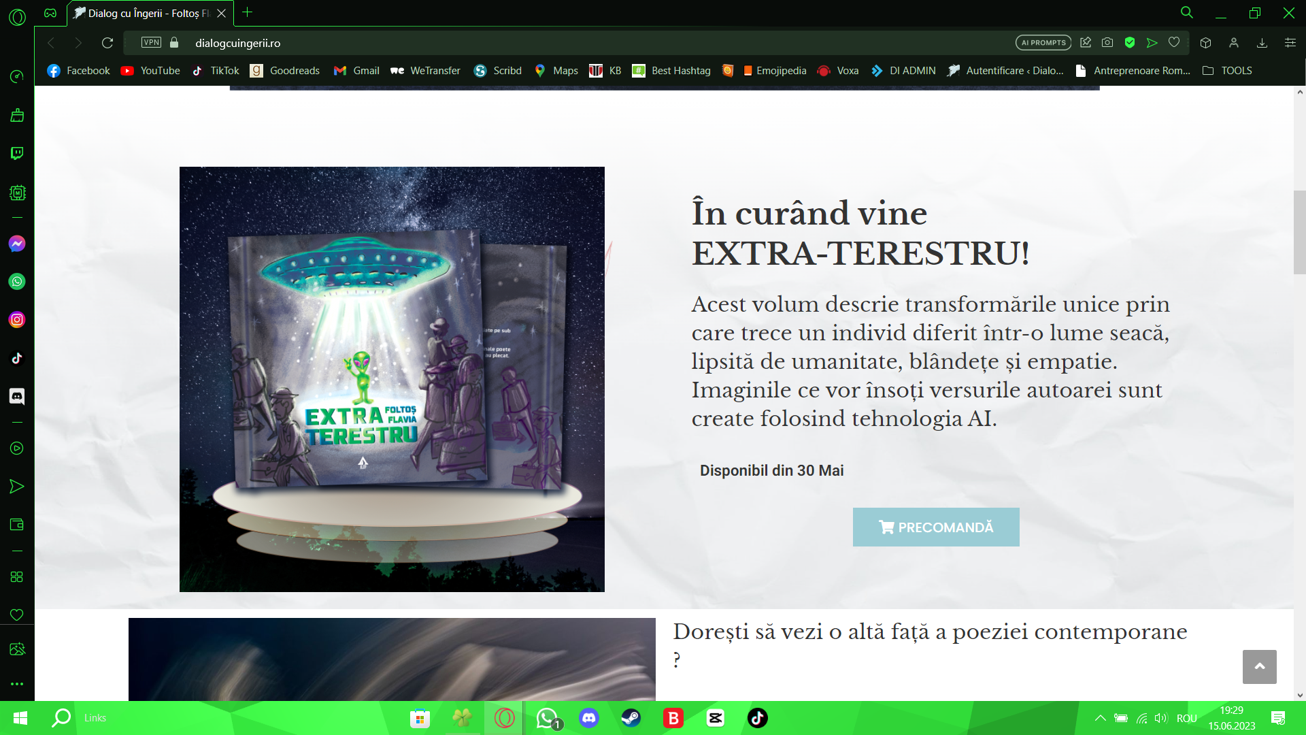The height and width of the screenshot is (735, 1306).
Task: Open Discord from the Opera sidebar
Action: click(x=17, y=396)
